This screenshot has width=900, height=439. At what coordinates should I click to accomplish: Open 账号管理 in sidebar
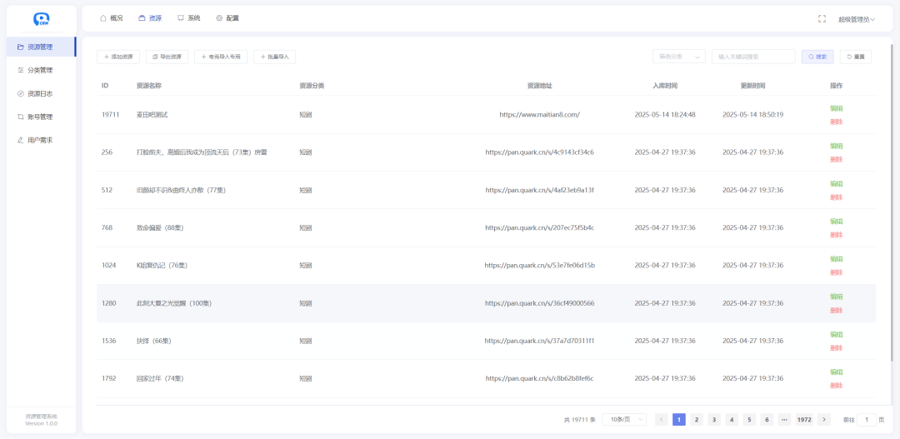pos(42,117)
